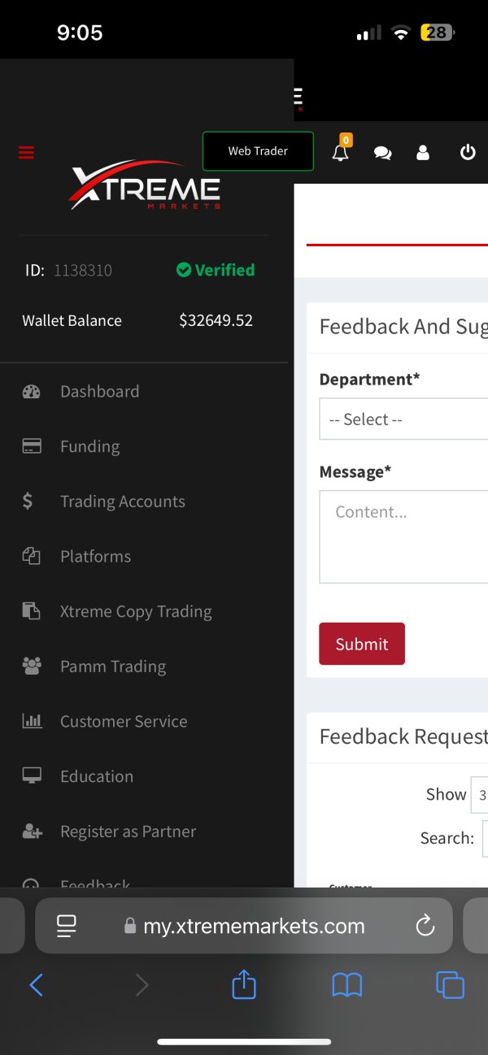This screenshot has width=488, height=1055.
Task: Reload the page in the address bar
Action: [425, 926]
